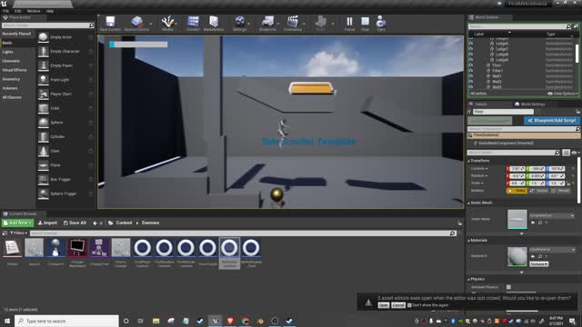Toggle visibility of the Pillar1 actor

(x=471, y=71)
